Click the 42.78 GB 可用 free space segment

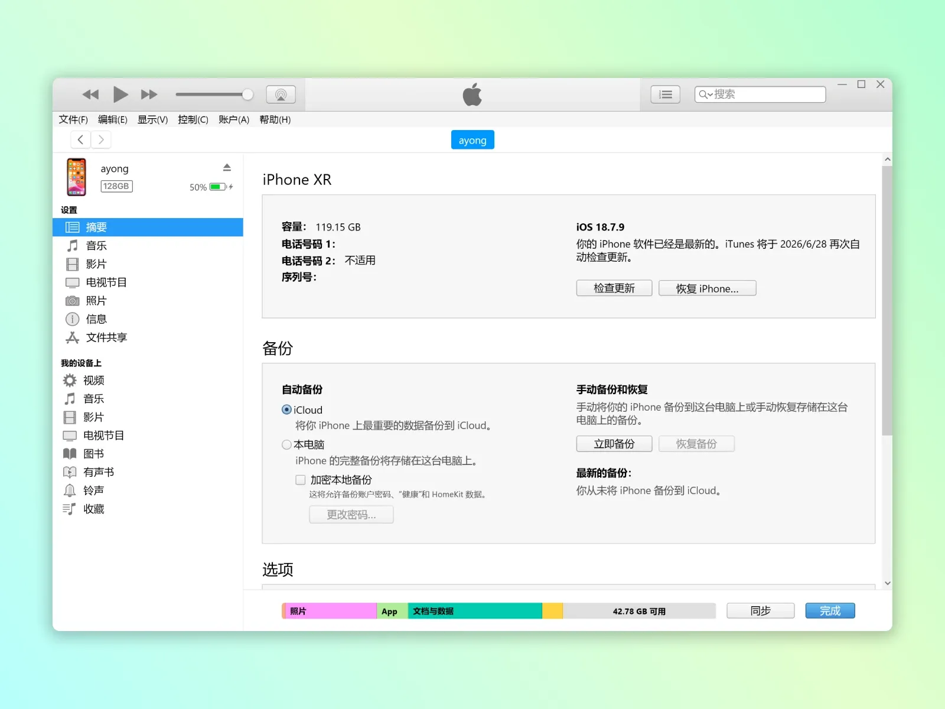639,611
